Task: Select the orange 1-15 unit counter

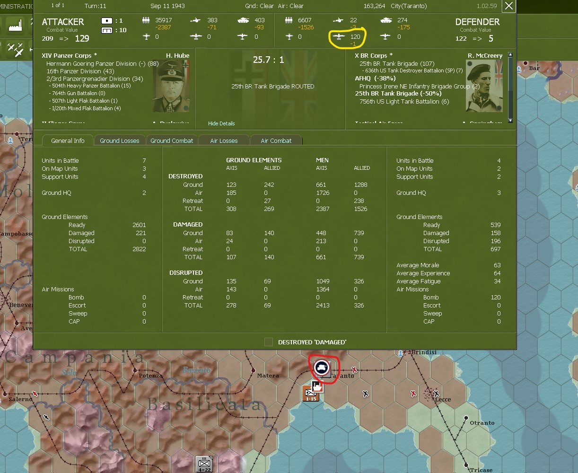Action: click(x=311, y=394)
